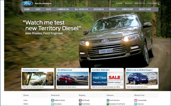Open the Build & Quote text link
This screenshot has height=106, width=171.
(60, 100)
